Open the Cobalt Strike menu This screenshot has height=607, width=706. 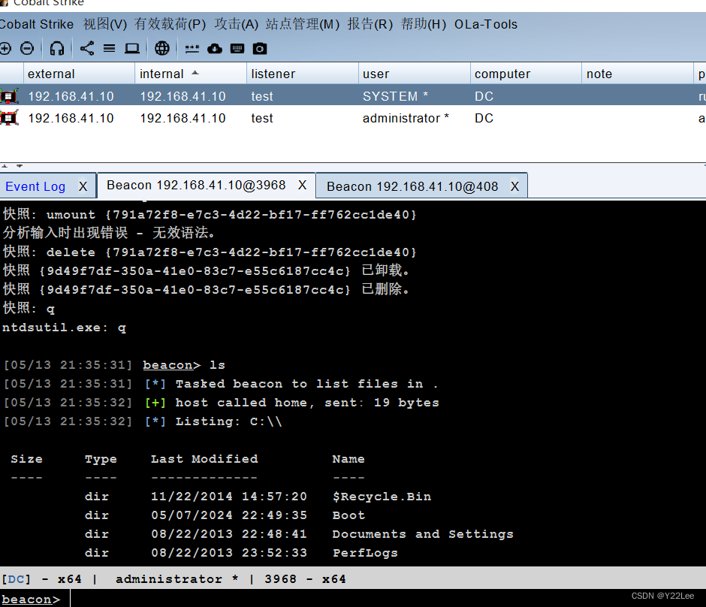click(x=37, y=24)
